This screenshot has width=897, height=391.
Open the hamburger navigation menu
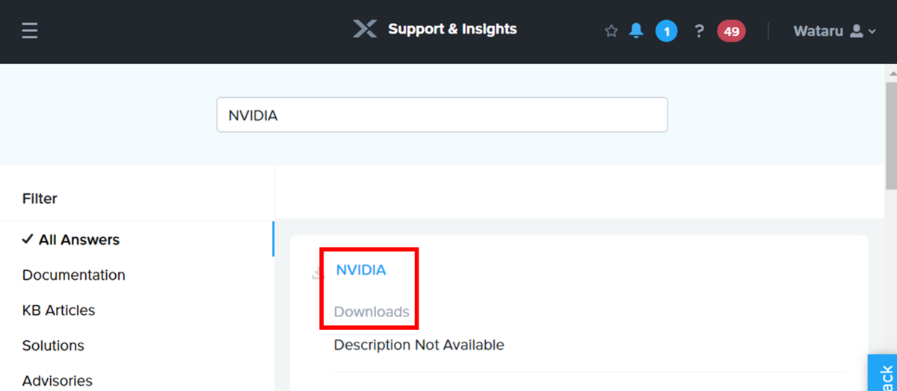coord(29,31)
